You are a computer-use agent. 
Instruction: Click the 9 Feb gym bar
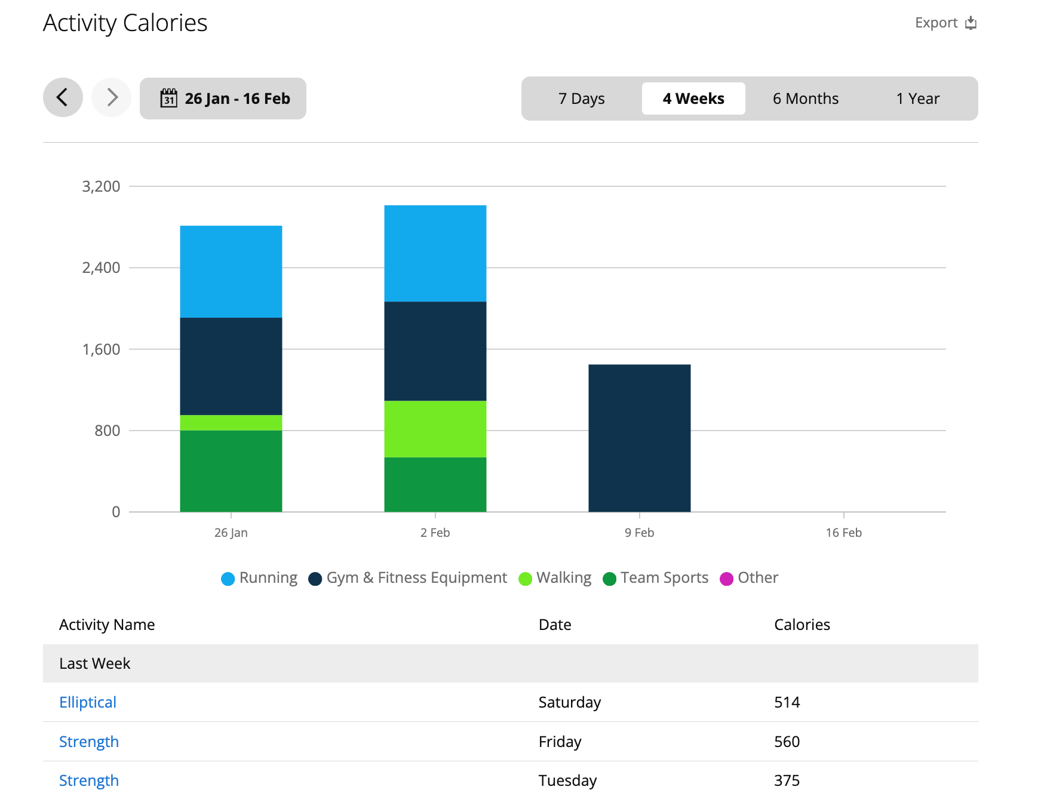click(x=639, y=438)
